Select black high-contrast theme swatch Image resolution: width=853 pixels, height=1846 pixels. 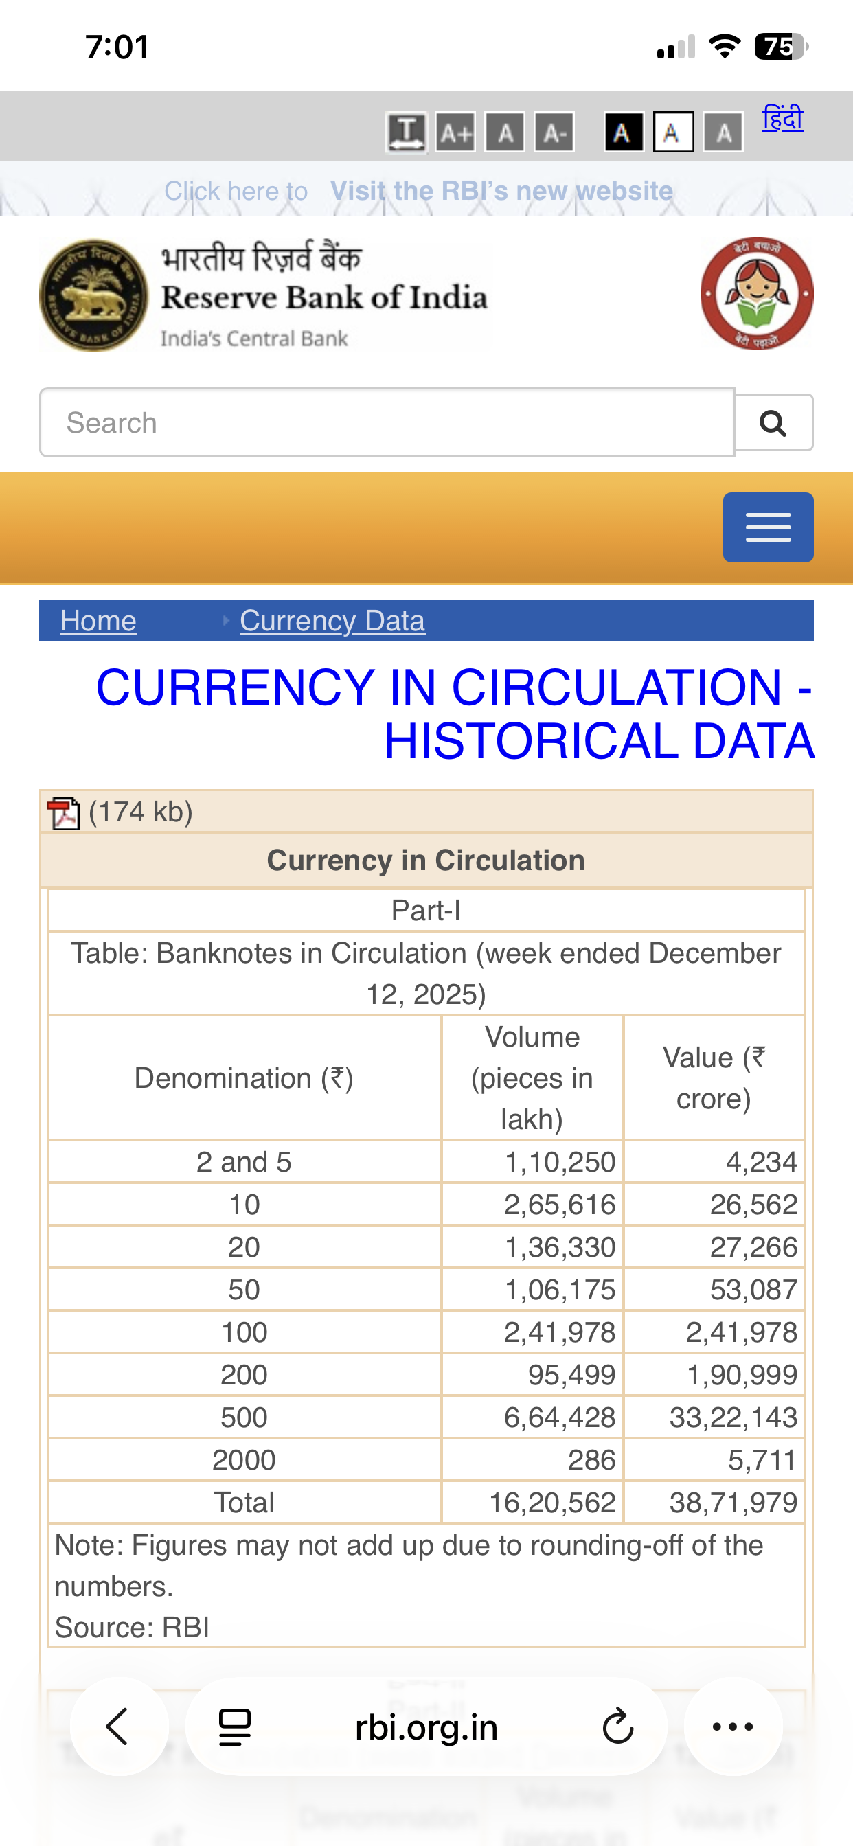pyautogui.click(x=623, y=133)
